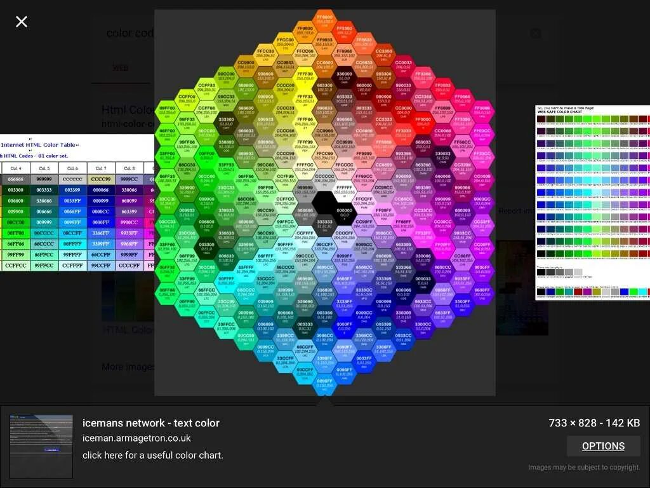Click the 00FFFF cyan hexagon swatch
The image size is (650, 488).
click(x=227, y=281)
